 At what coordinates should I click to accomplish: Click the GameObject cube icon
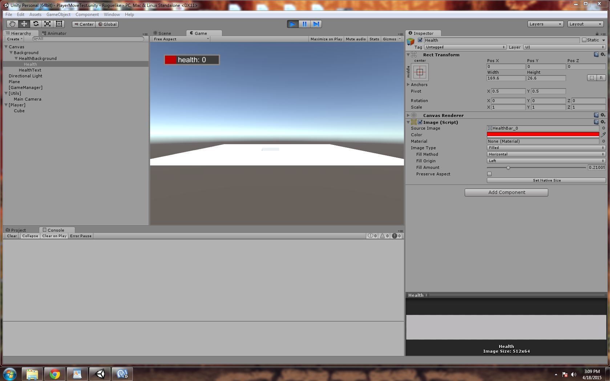click(x=411, y=41)
